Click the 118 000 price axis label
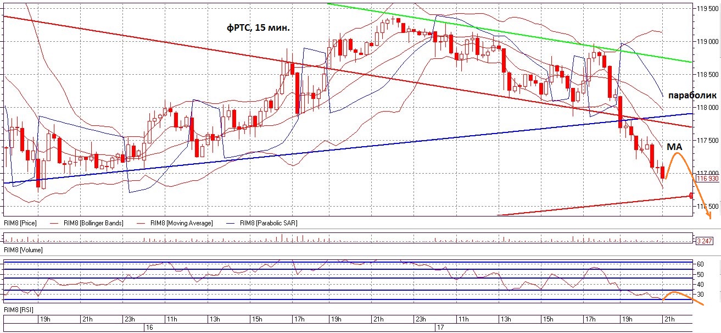 (x=707, y=108)
